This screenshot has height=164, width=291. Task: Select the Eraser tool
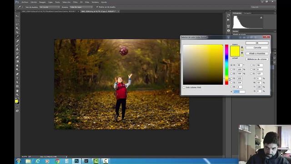pos(17,57)
